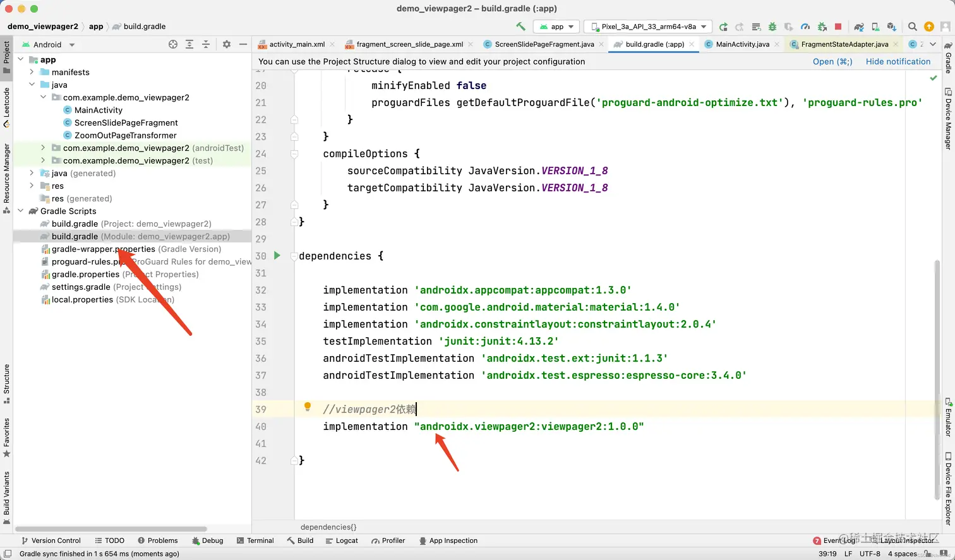Toggle the Emulator right side panel

(x=948, y=417)
